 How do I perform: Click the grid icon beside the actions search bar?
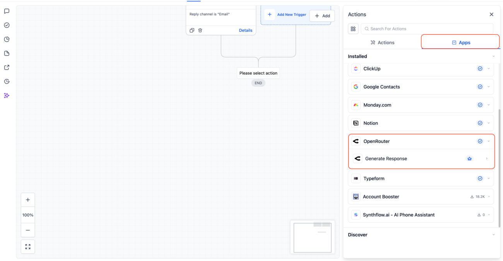pos(353,28)
